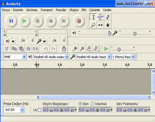Open the input meter dropdown arrow
Screen dimensions: 155x122
click(x=44, y=41)
